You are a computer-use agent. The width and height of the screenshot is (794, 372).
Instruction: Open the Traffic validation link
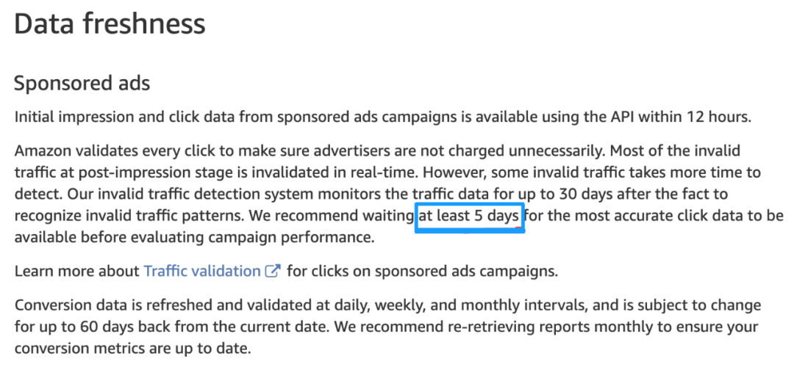[x=202, y=271]
